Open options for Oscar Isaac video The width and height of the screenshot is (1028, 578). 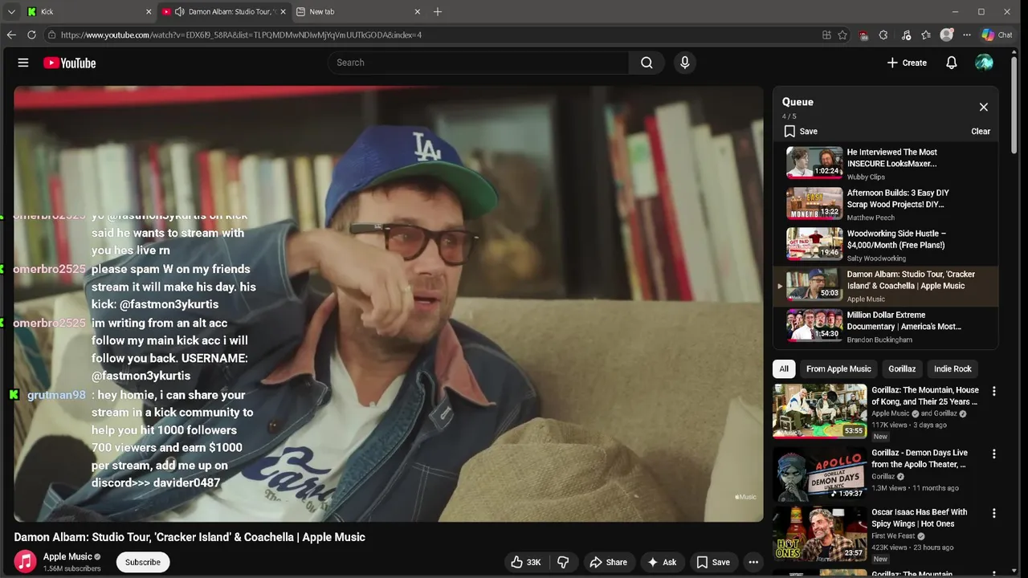[993, 513]
